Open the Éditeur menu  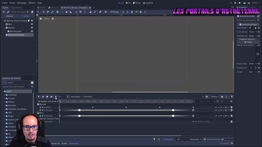(32, 3)
